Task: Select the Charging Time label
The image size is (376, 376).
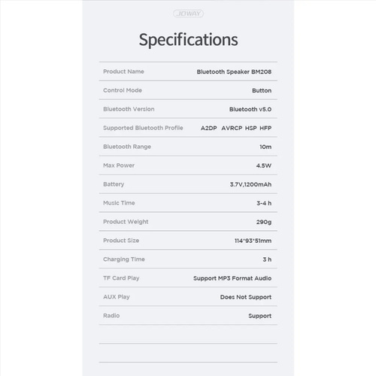Action: [x=124, y=259]
